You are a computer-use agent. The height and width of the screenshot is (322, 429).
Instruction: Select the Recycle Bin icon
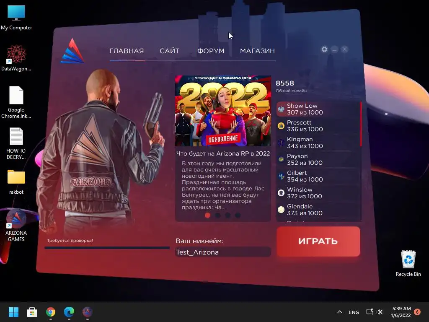408,263
